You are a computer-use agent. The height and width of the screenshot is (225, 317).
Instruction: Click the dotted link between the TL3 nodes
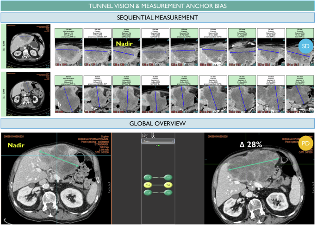coord(158,177)
